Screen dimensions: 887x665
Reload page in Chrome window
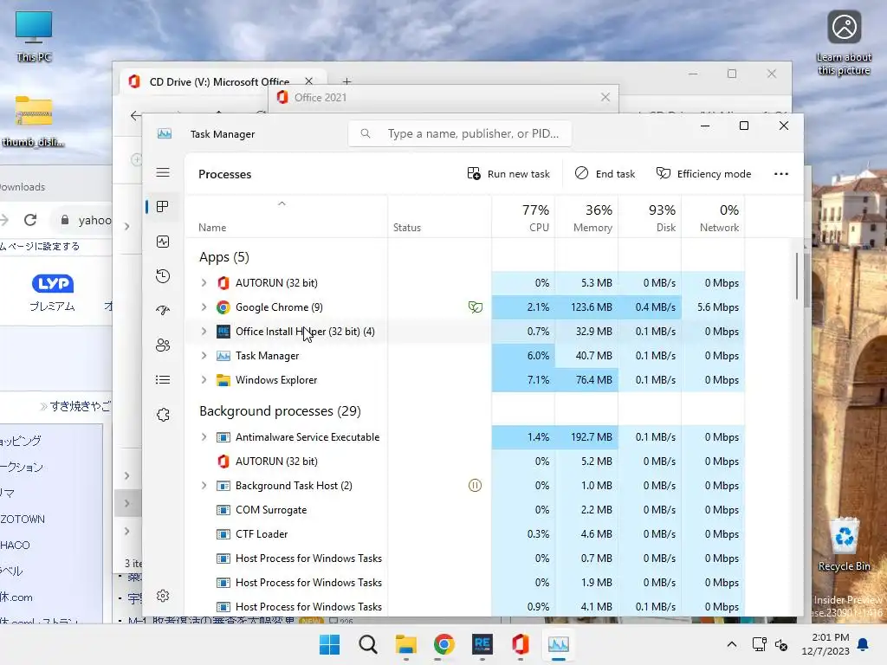(30, 220)
